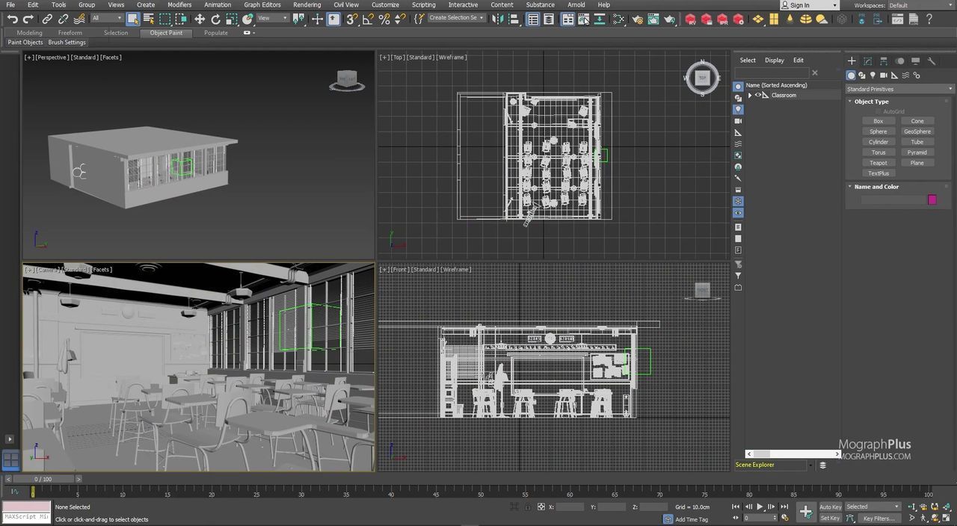Click the Undo arrow icon
957x526 pixels.
(12, 19)
